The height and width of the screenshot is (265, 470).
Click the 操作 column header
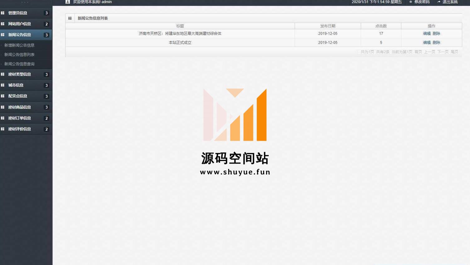(432, 26)
